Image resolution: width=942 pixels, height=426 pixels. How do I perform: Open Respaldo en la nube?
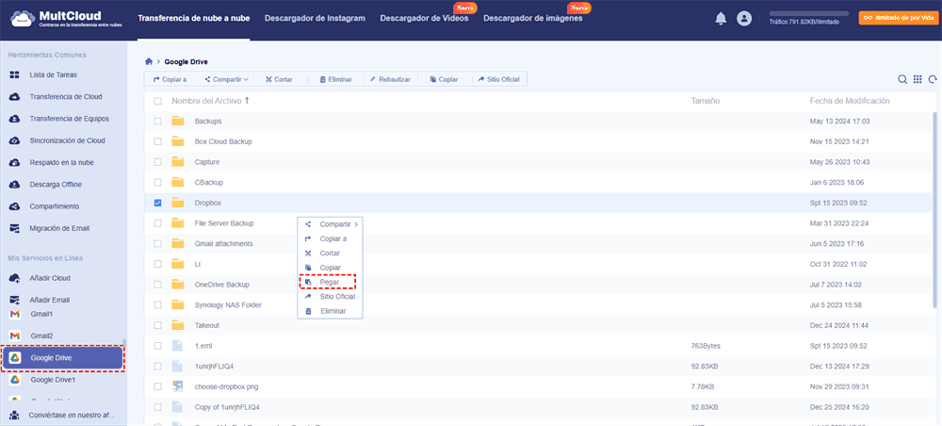pyautogui.click(x=64, y=162)
